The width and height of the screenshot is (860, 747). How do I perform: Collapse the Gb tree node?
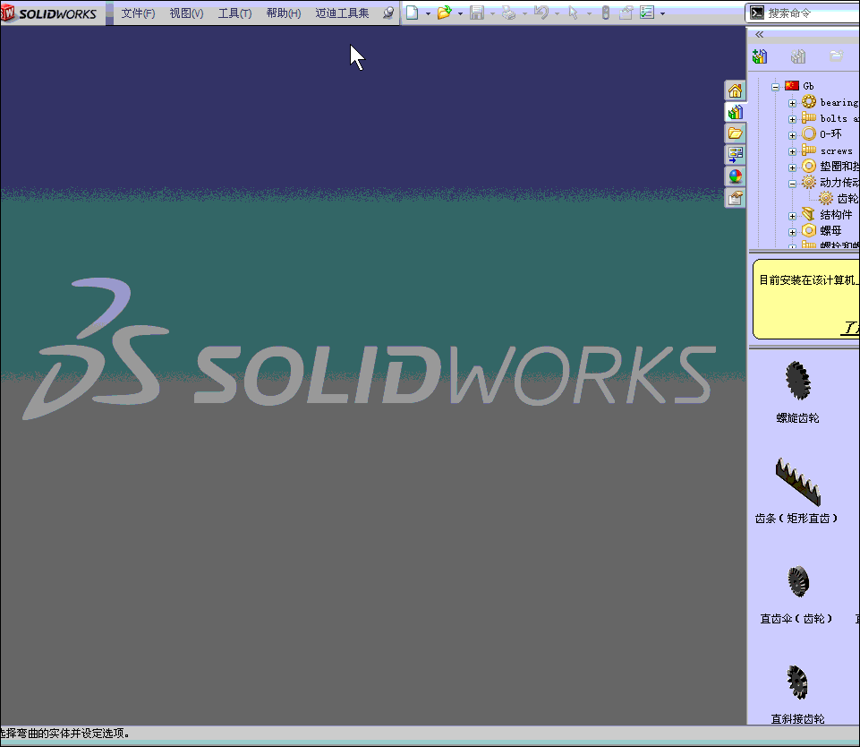point(775,87)
